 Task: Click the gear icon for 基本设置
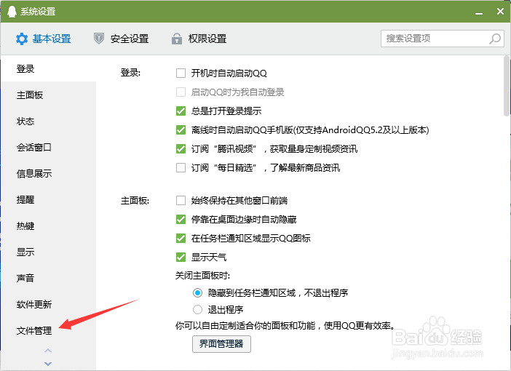click(22, 39)
